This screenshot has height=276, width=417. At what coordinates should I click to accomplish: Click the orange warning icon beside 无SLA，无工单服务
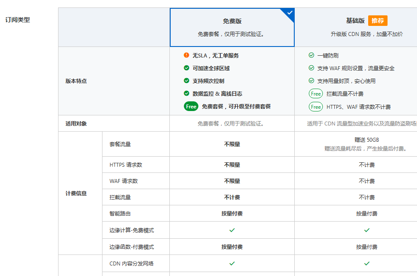click(187, 55)
